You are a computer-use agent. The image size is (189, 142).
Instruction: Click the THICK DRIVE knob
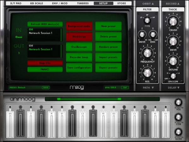point(173,41)
